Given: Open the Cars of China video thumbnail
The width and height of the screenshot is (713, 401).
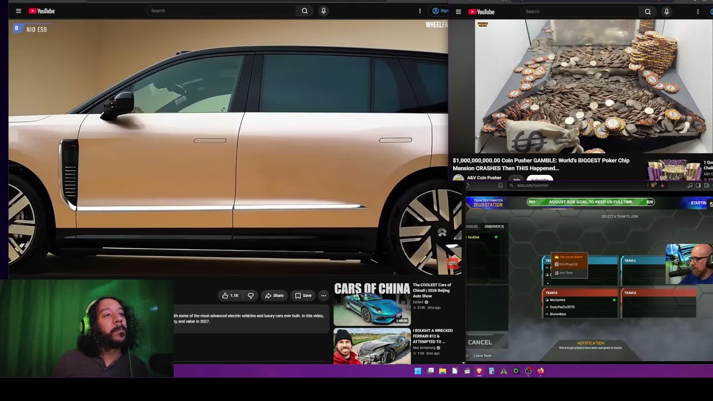Looking at the screenshot, I should (372, 304).
